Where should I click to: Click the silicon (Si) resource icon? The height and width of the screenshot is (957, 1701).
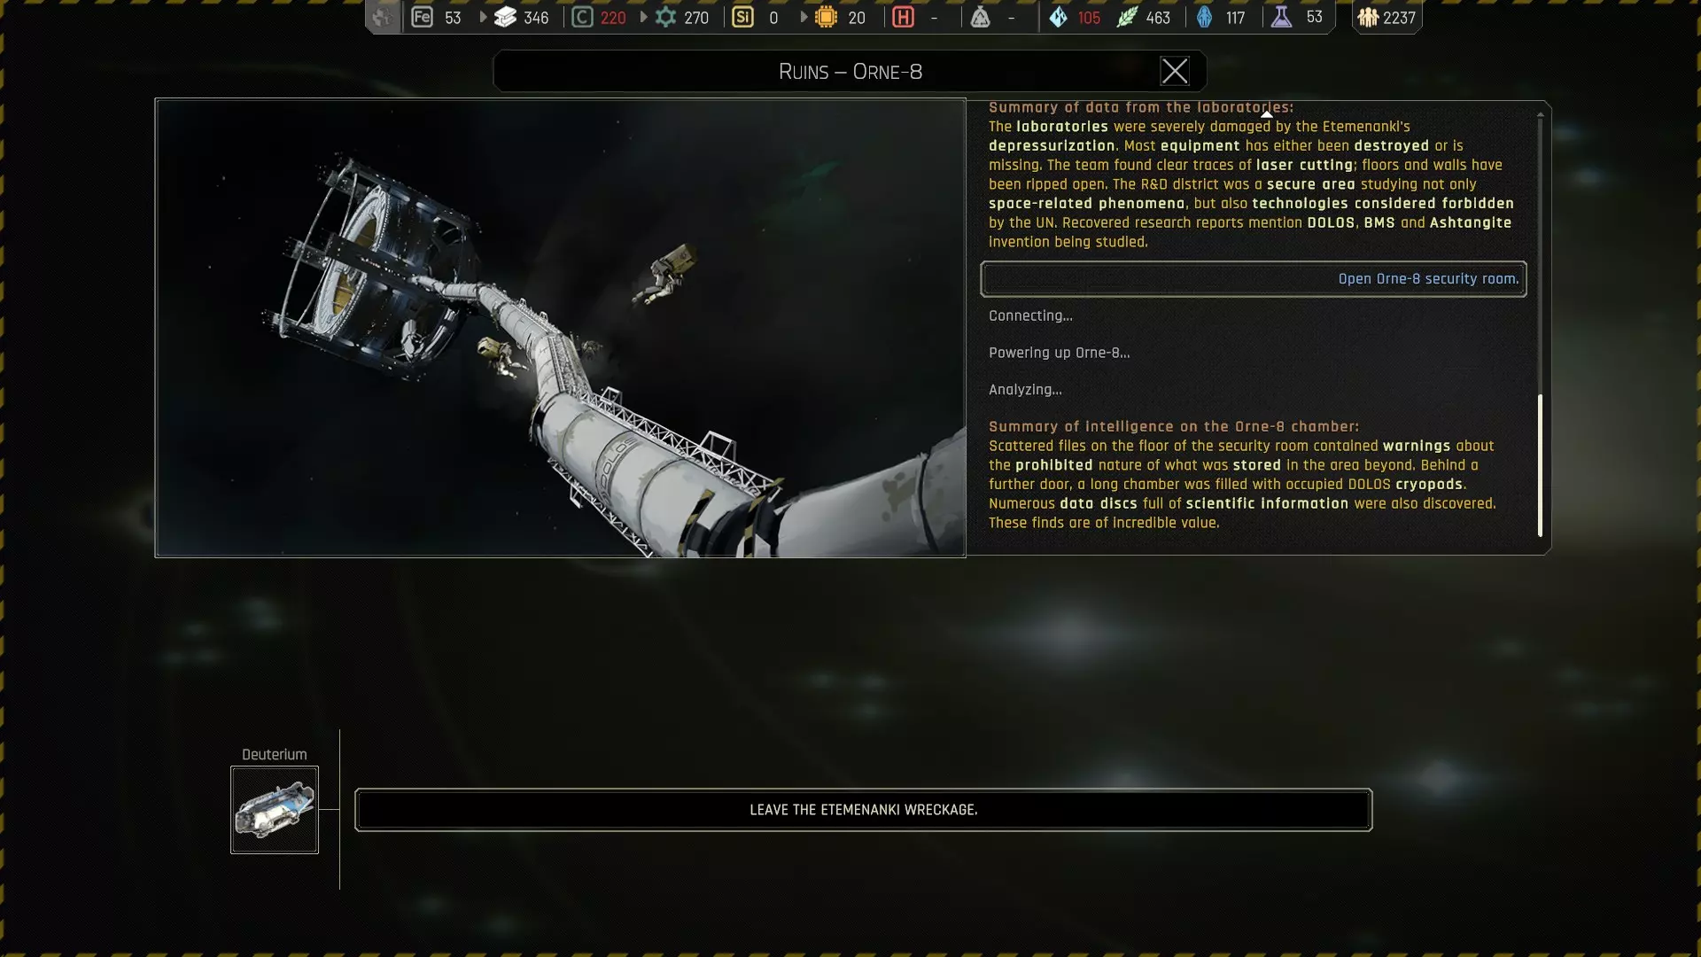pyautogui.click(x=742, y=17)
